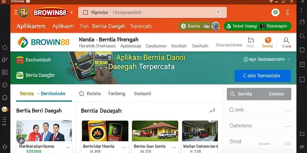Click the circle icon in left sidebar
This screenshot has width=307, height=153.
point(5,98)
